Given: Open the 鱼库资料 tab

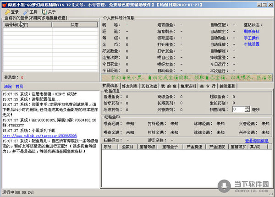Looking at the screenshot, I should (x=187, y=86).
